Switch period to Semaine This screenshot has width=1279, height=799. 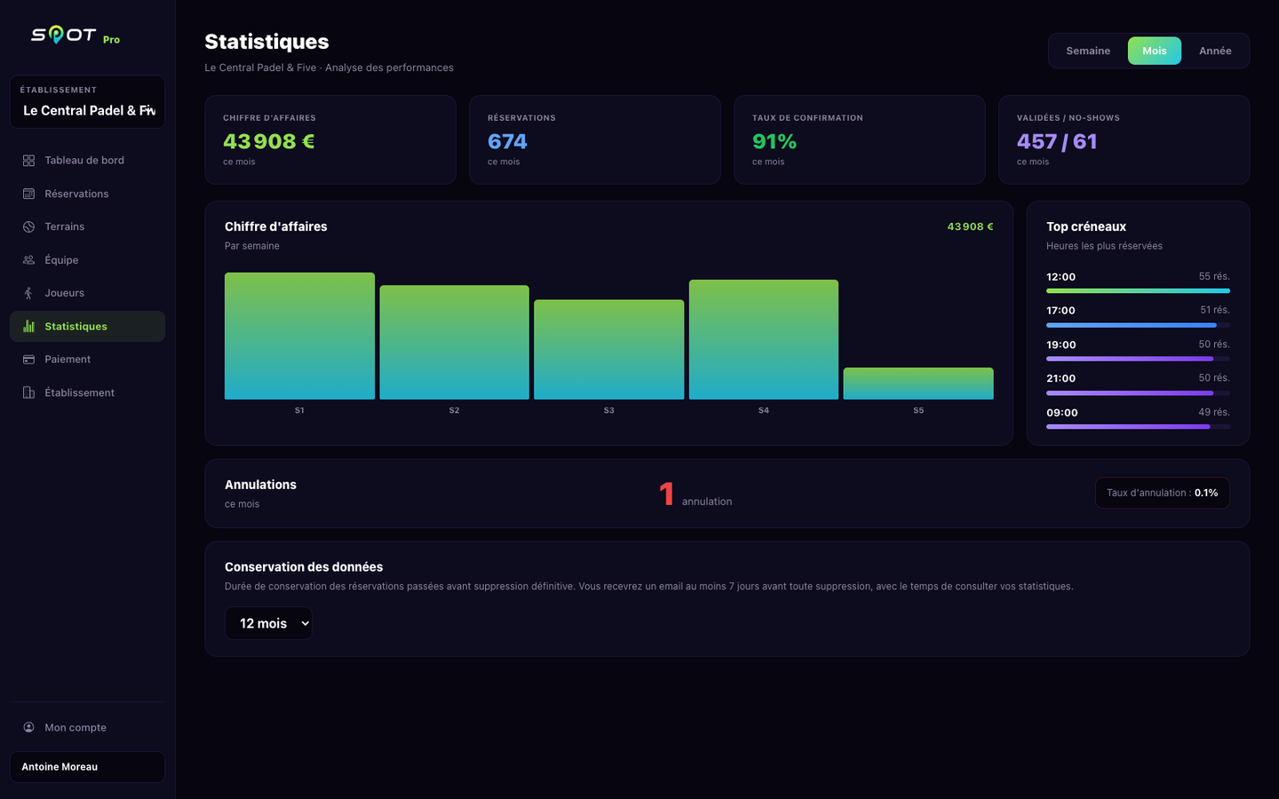point(1088,51)
